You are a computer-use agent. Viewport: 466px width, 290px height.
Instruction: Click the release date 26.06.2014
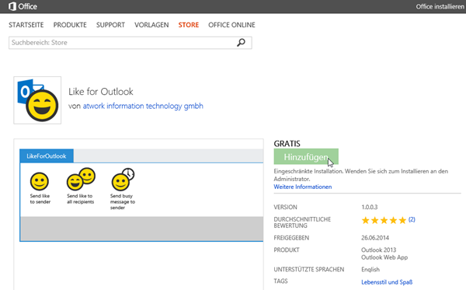coord(375,238)
